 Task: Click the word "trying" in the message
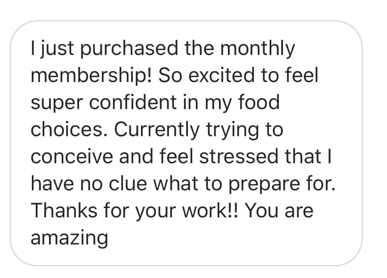233,130
